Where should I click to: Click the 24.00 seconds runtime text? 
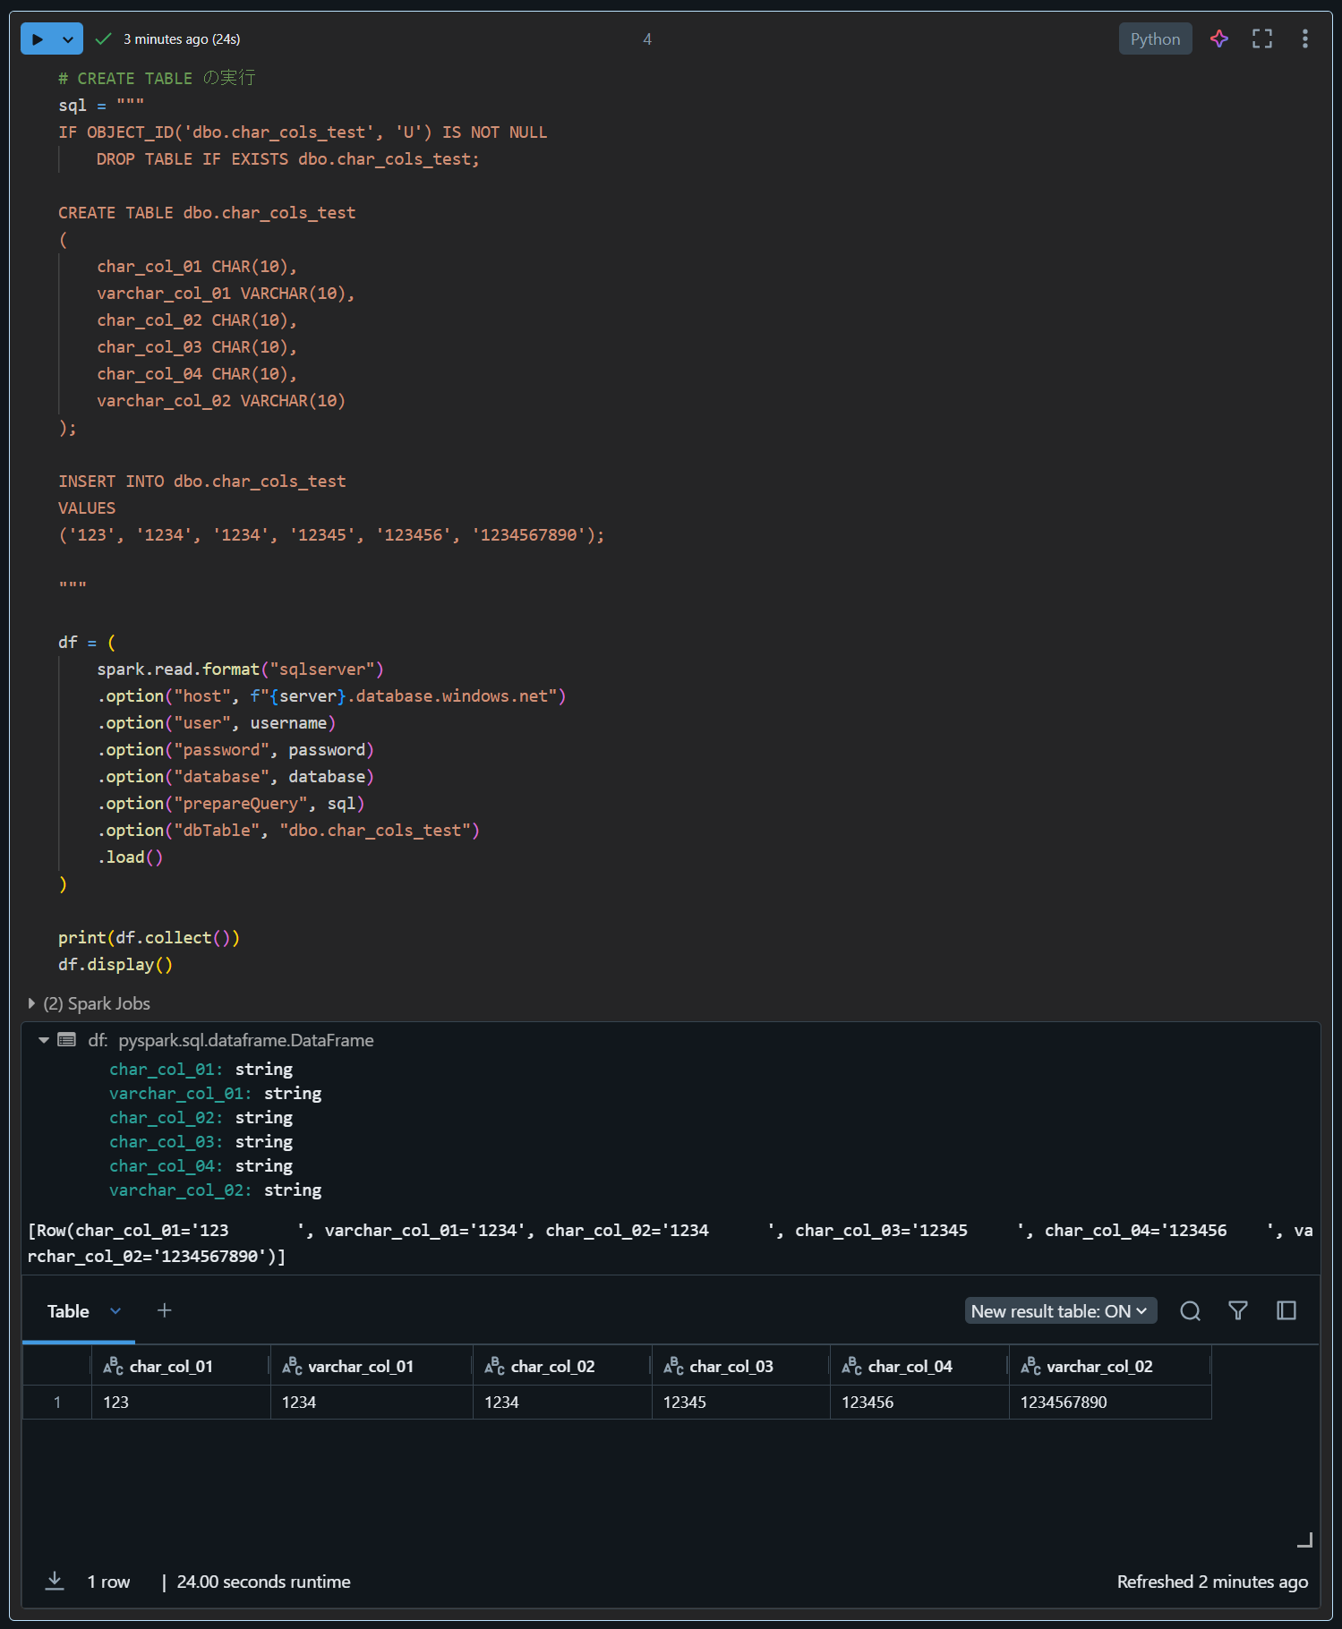pyautogui.click(x=263, y=1582)
